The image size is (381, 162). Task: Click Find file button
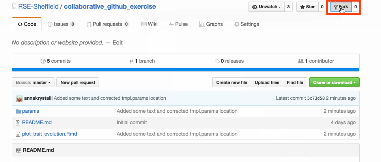tap(295, 82)
